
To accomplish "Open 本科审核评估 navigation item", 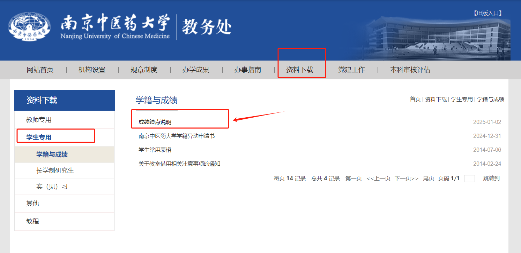I will 410,70.
